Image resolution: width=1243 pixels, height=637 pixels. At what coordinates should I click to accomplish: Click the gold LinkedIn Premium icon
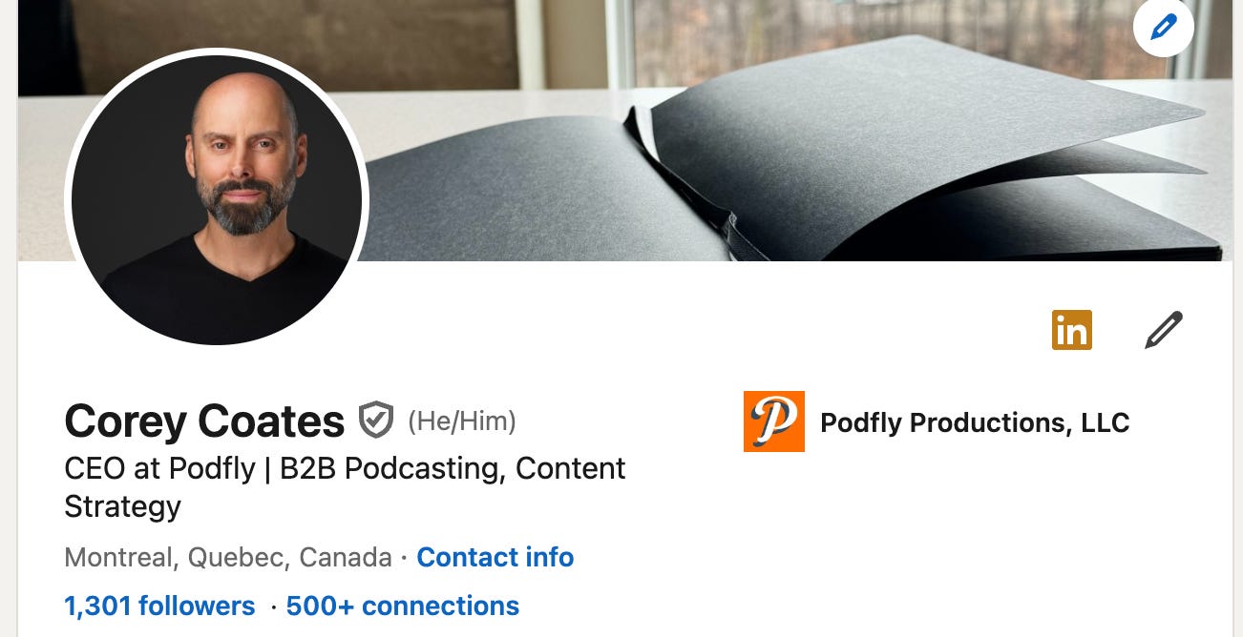[x=1071, y=330]
